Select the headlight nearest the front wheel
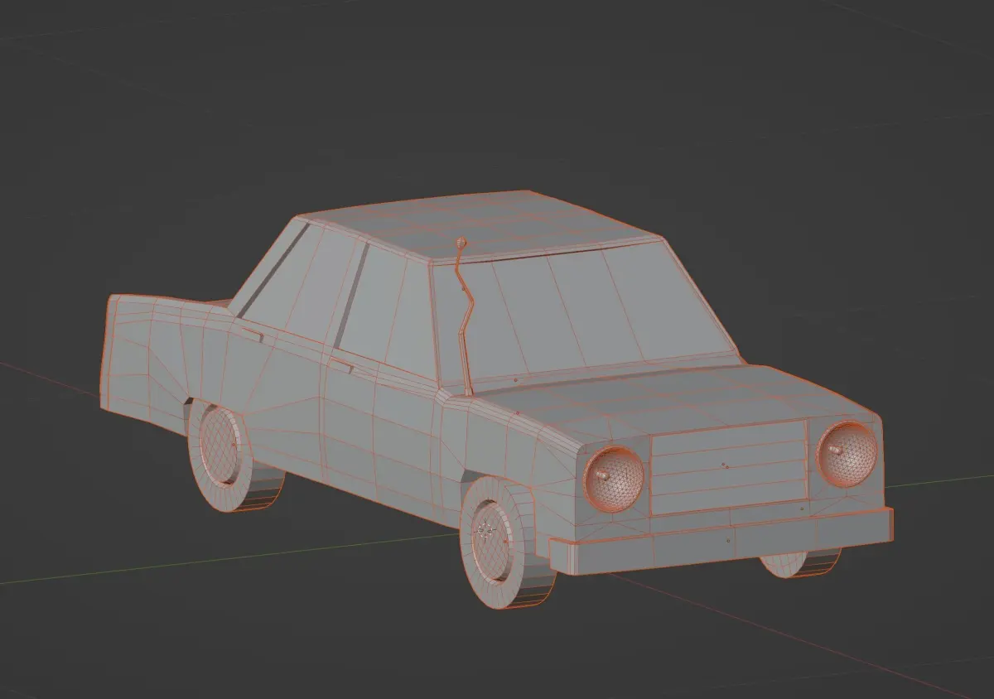 click(x=614, y=479)
